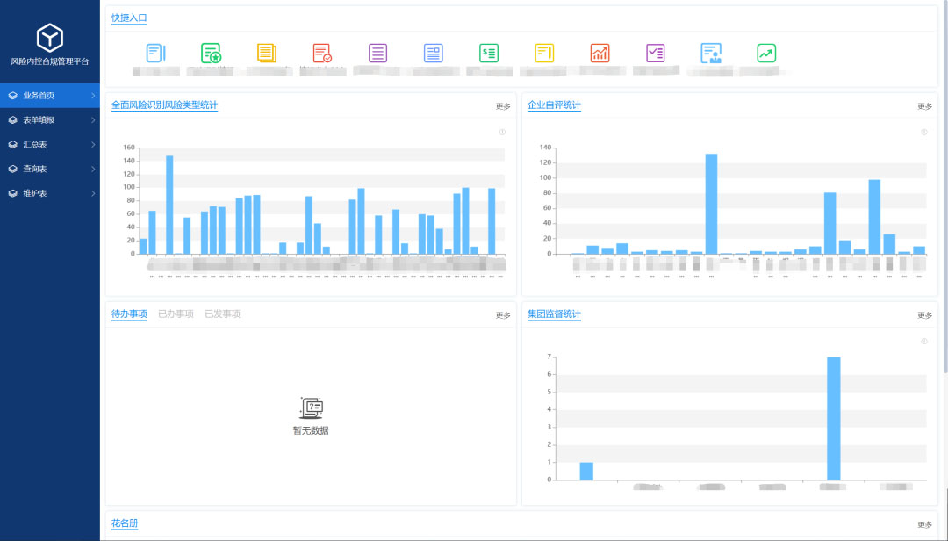Switch to the 已办事项 tab
This screenshot has height=541, width=948.
[176, 314]
